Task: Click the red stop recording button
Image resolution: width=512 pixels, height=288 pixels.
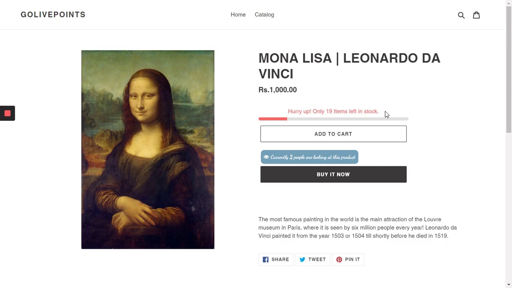Action: point(7,113)
